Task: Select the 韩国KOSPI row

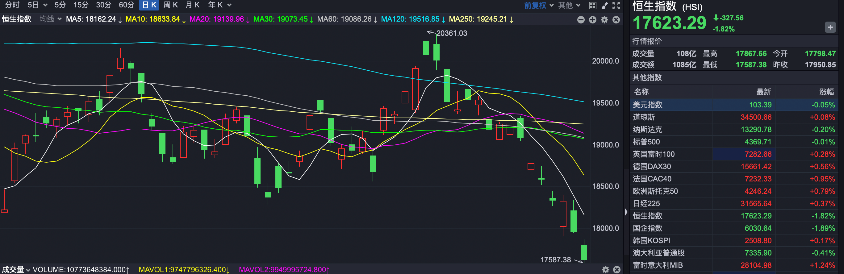Action: click(734, 241)
